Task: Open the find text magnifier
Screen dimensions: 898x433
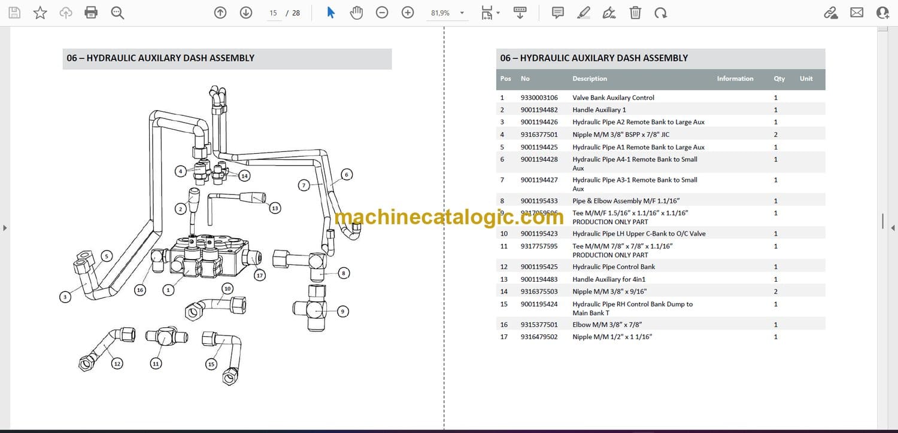Action: [x=117, y=13]
